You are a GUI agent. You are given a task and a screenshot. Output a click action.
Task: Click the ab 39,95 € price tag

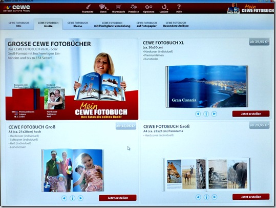click(259, 42)
